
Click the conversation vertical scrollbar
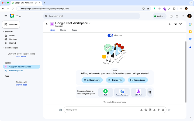(186, 72)
